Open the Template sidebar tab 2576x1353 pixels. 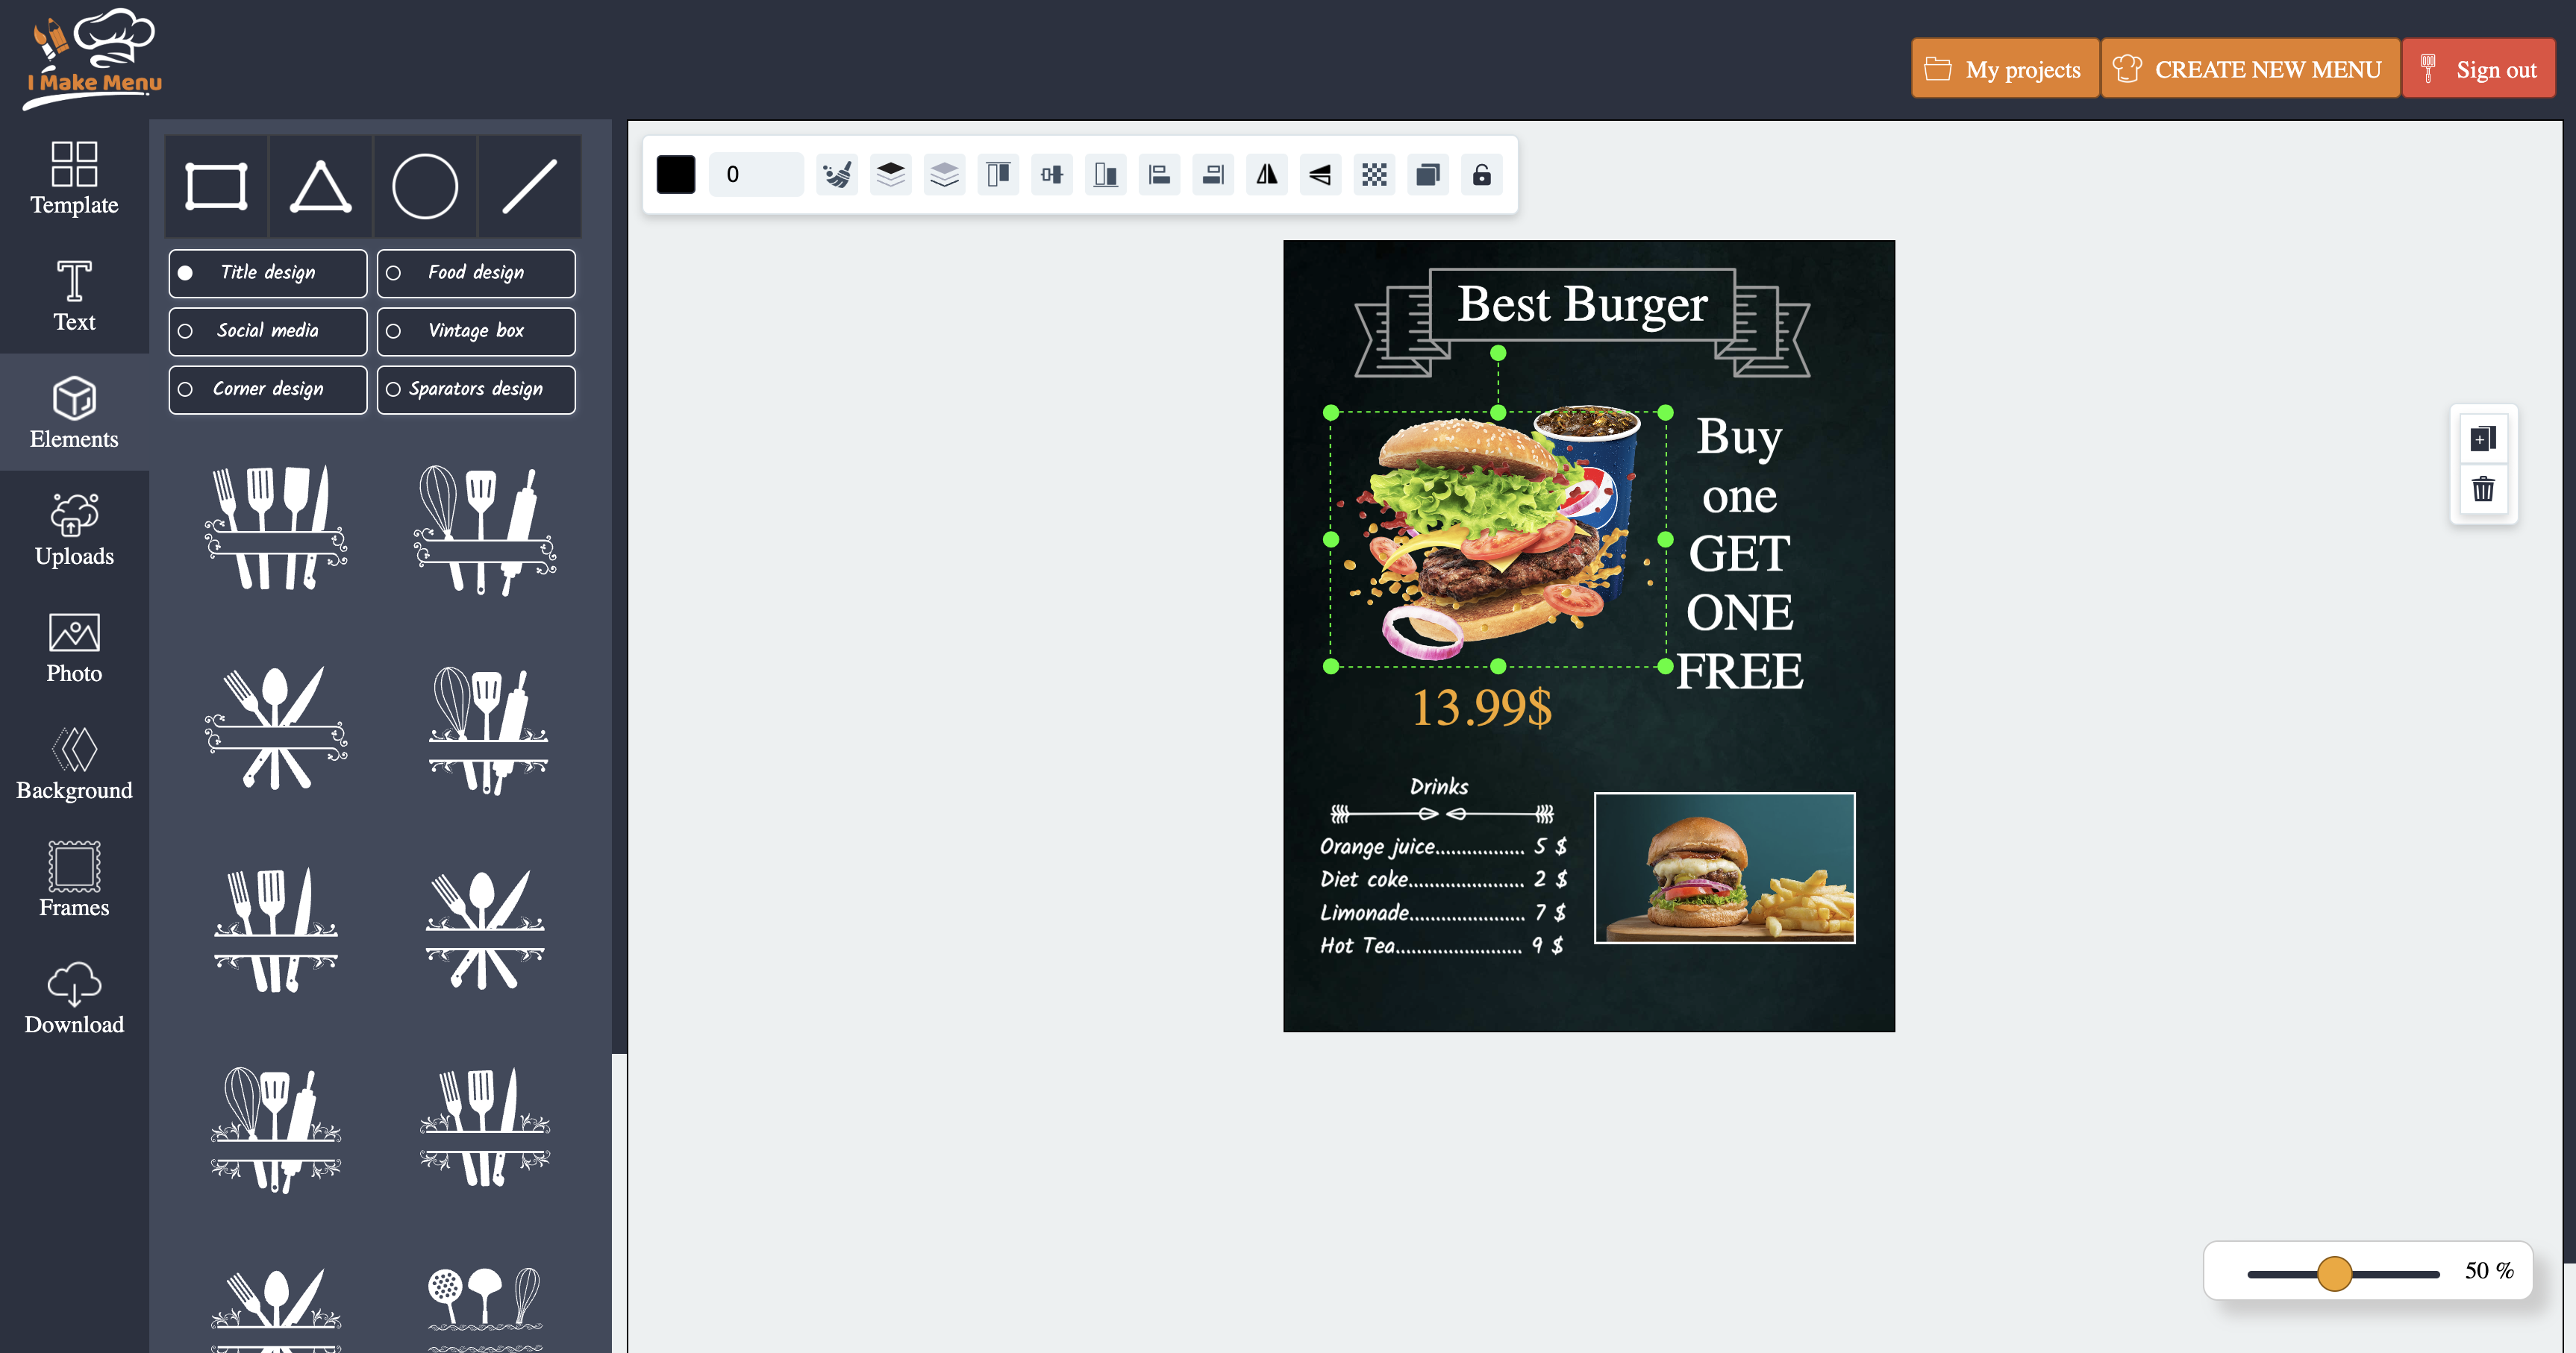click(x=74, y=178)
